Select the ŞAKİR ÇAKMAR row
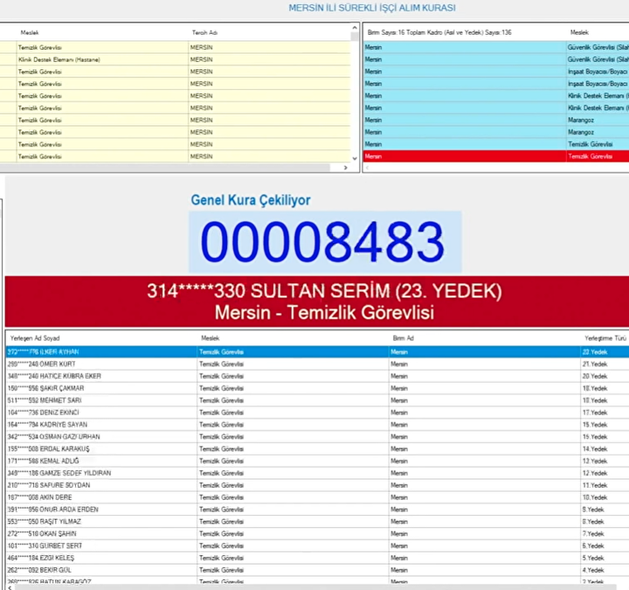The height and width of the screenshot is (590, 629). (x=317, y=388)
